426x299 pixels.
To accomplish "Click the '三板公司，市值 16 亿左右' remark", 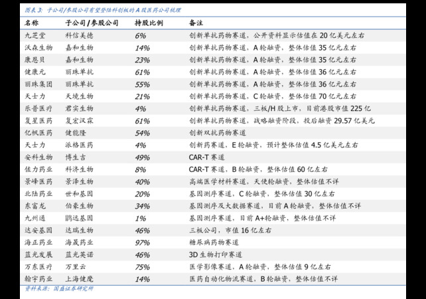I will (230, 230).
